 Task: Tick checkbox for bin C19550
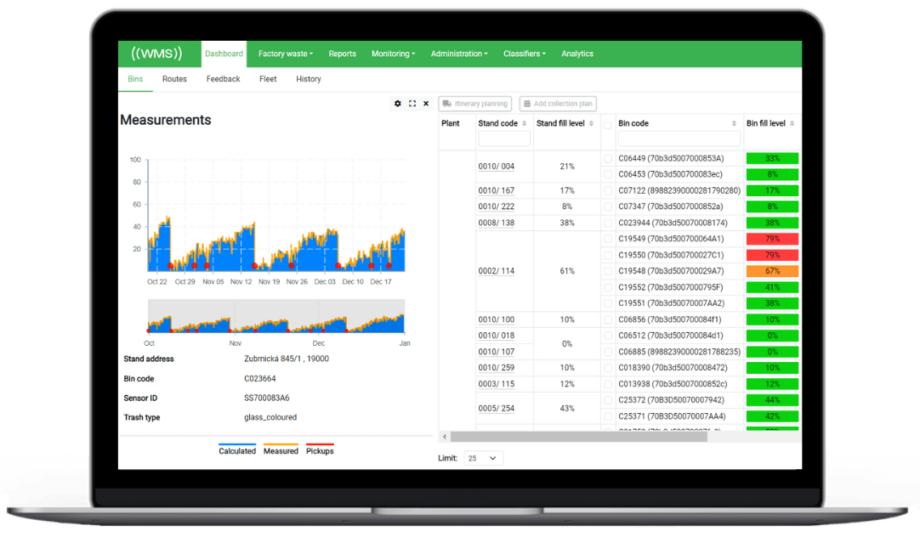tap(608, 256)
